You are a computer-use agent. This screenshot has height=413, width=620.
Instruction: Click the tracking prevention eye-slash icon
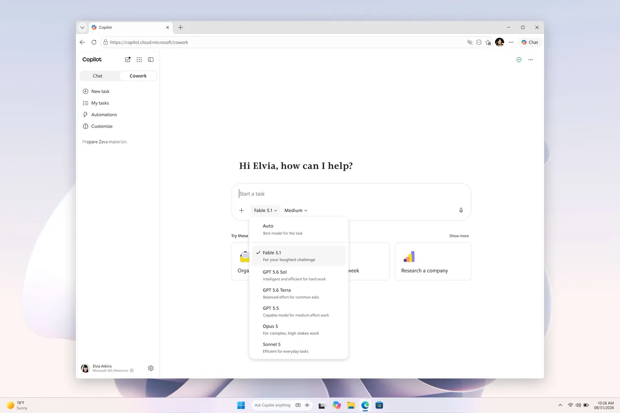470,42
